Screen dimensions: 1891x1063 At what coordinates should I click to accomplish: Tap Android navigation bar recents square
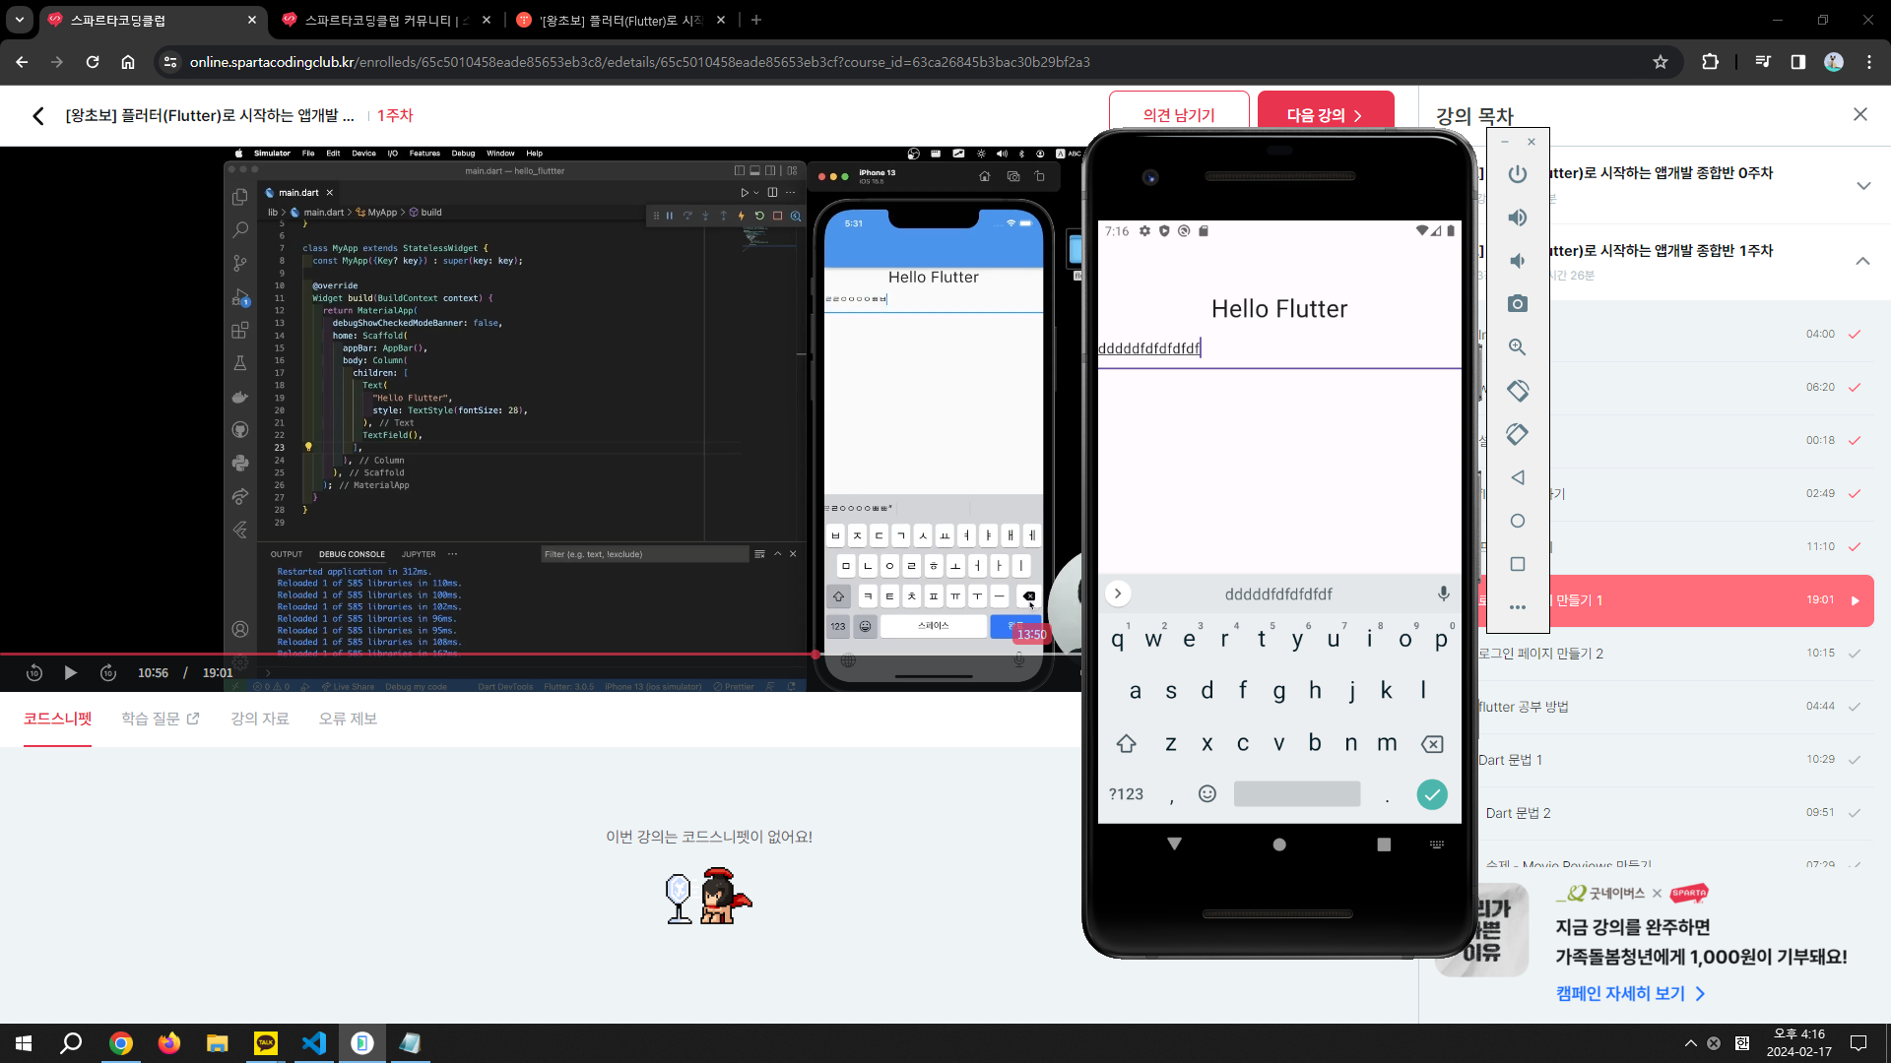coord(1384,844)
